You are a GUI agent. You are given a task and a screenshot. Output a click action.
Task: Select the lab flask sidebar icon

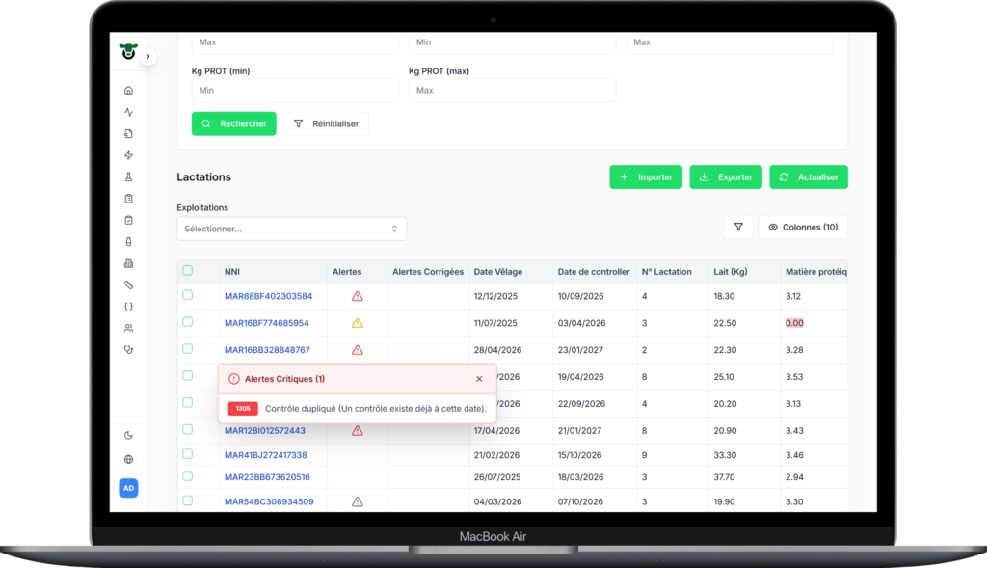click(x=128, y=176)
